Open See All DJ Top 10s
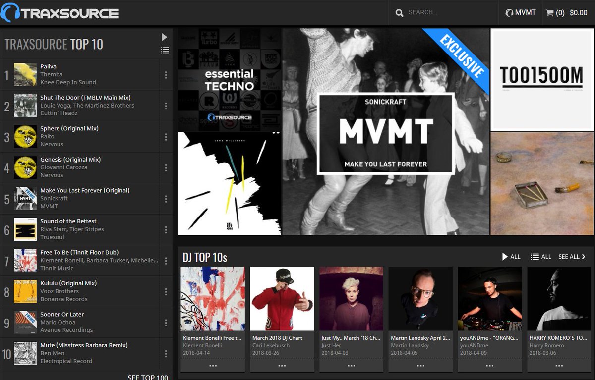Image resolution: width=595 pixels, height=380 pixels. coord(572,257)
